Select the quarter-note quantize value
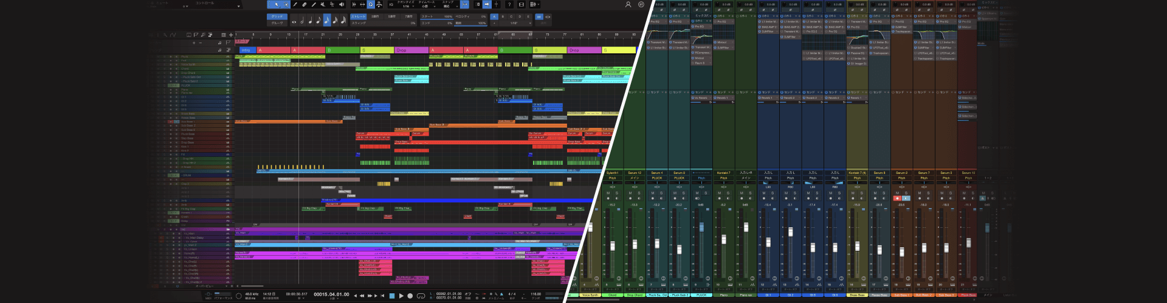Viewport: 1167px width, 303px height. [x=310, y=20]
